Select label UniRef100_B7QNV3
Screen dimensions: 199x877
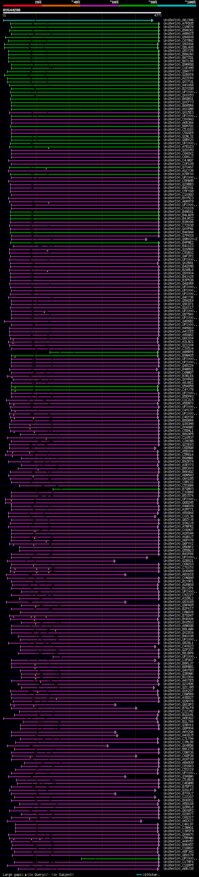(x=178, y=489)
